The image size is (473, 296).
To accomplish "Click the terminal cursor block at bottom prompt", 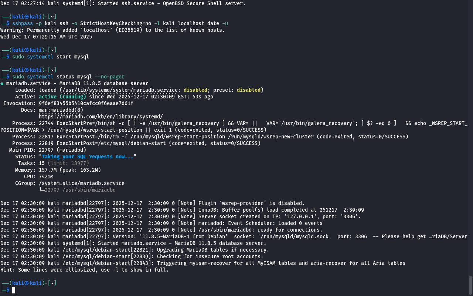I will 14,290.
